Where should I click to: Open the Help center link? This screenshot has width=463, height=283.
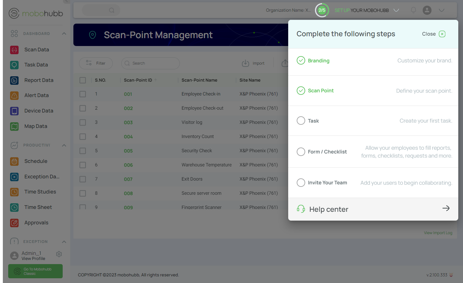pos(329,209)
